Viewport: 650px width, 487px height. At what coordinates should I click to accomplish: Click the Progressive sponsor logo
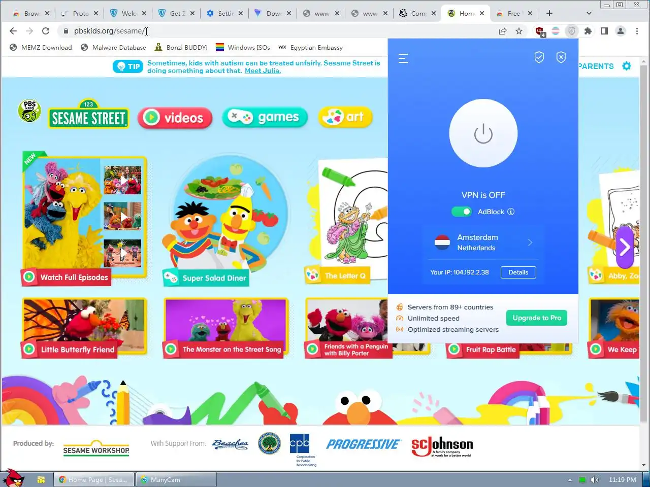coord(364,444)
